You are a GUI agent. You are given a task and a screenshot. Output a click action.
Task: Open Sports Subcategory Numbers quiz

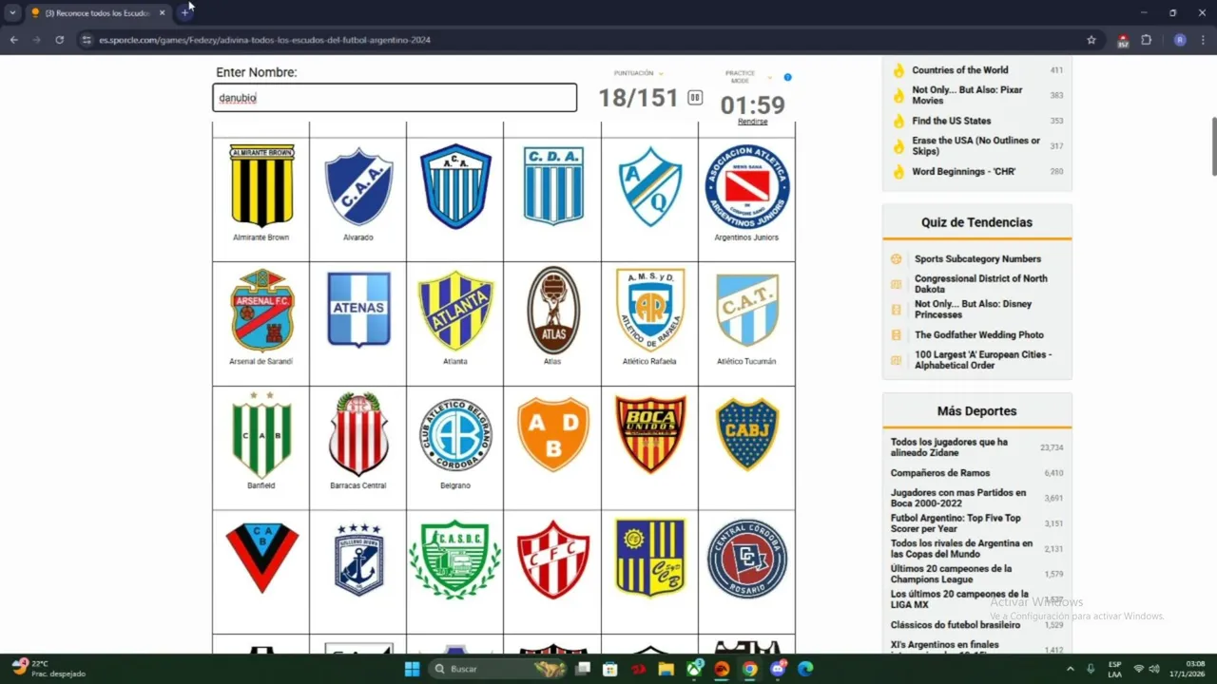(977, 259)
